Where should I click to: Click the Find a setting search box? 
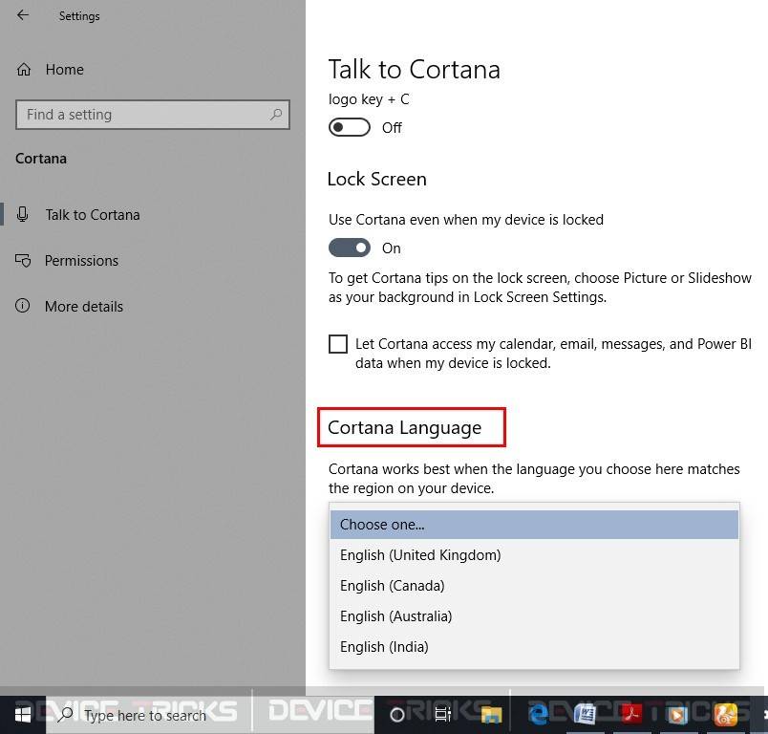[x=153, y=114]
